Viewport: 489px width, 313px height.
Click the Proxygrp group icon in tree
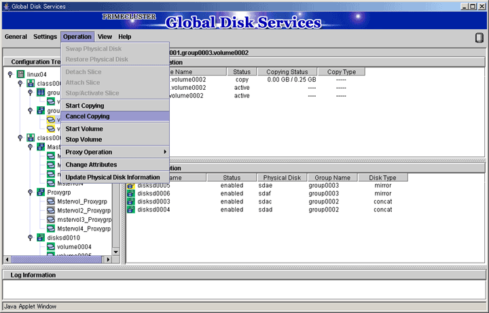pyautogui.click(x=41, y=192)
